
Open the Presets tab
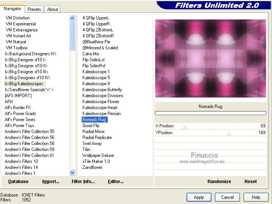(x=34, y=9)
